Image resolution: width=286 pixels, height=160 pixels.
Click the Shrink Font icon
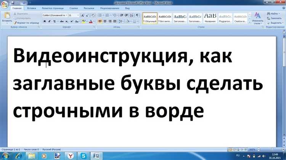coord(87,16)
